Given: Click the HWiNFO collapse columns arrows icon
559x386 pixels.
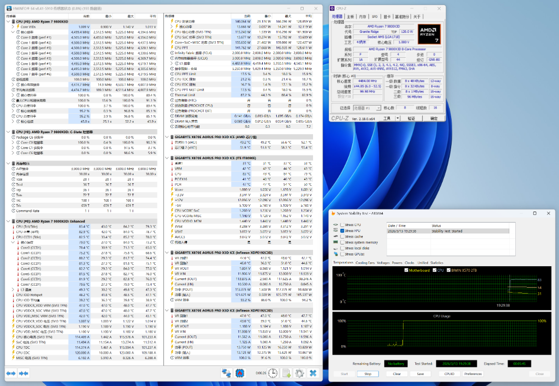Looking at the screenshot, I should coord(23,373).
